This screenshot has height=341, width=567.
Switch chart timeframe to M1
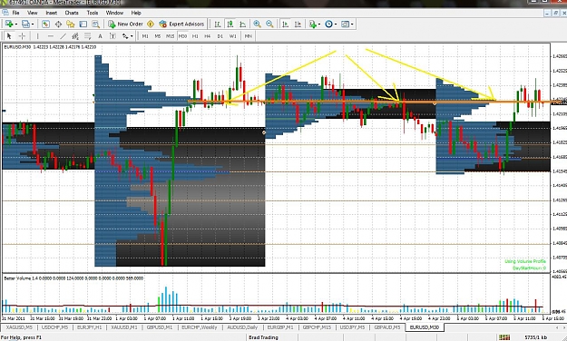coord(145,35)
